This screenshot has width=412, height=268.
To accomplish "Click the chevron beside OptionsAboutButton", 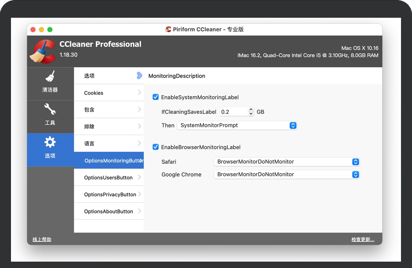I will [139, 211].
